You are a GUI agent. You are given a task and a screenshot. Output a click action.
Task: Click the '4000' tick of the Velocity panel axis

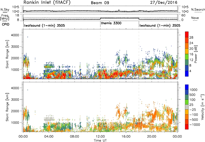[15, 88]
